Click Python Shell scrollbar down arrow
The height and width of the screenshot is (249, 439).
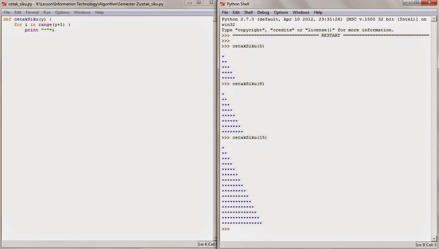coord(434,238)
